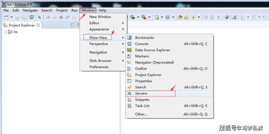Click Other... at bottom of submenu
Image resolution: width=269 pixels, height=134 pixels.
pos(141,114)
